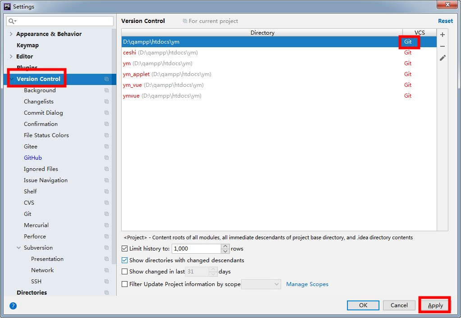The height and width of the screenshot is (318, 461).
Task: Click project-level icon beside File Status Colors
Action: [x=106, y=135]
